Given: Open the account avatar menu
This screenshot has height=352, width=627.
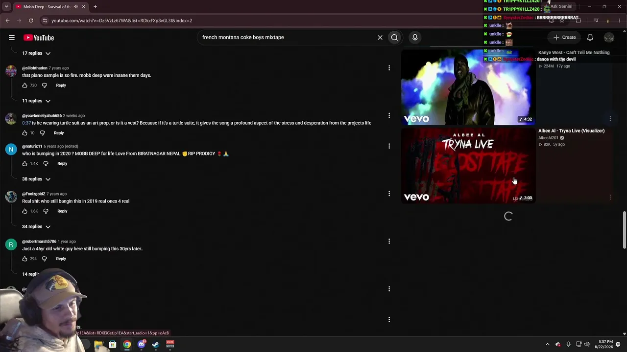Looking at the screenshot, I should point(609,38).
